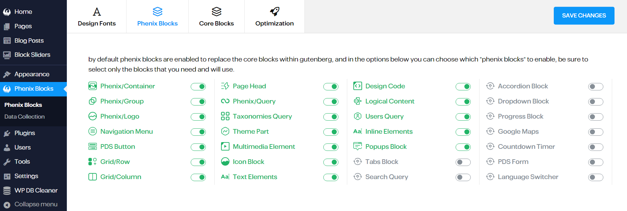Turn on the Tabs Block switch
This screenshot has height=211, width=627.
point(463,162)
